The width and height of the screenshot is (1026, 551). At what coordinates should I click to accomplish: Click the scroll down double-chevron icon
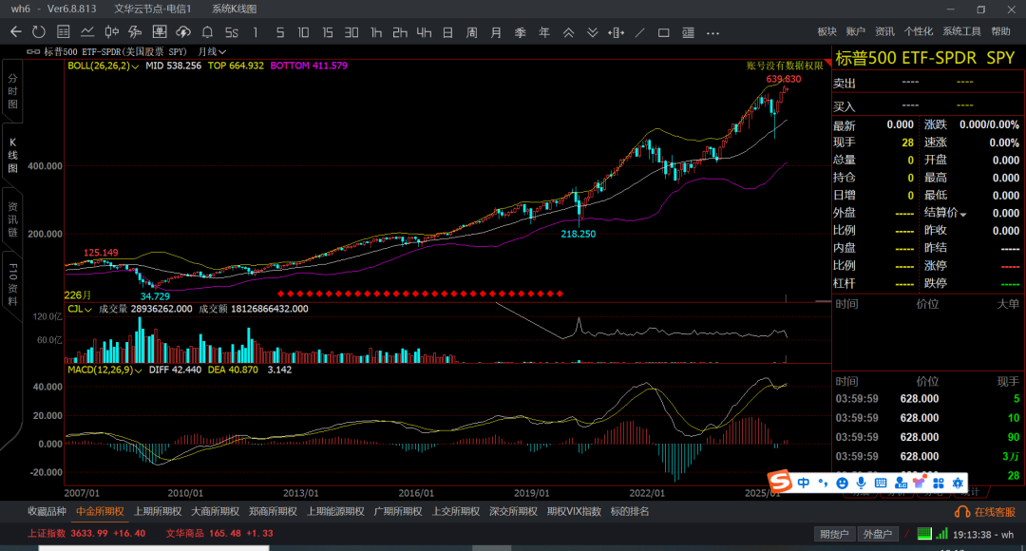tap(592, 32)
